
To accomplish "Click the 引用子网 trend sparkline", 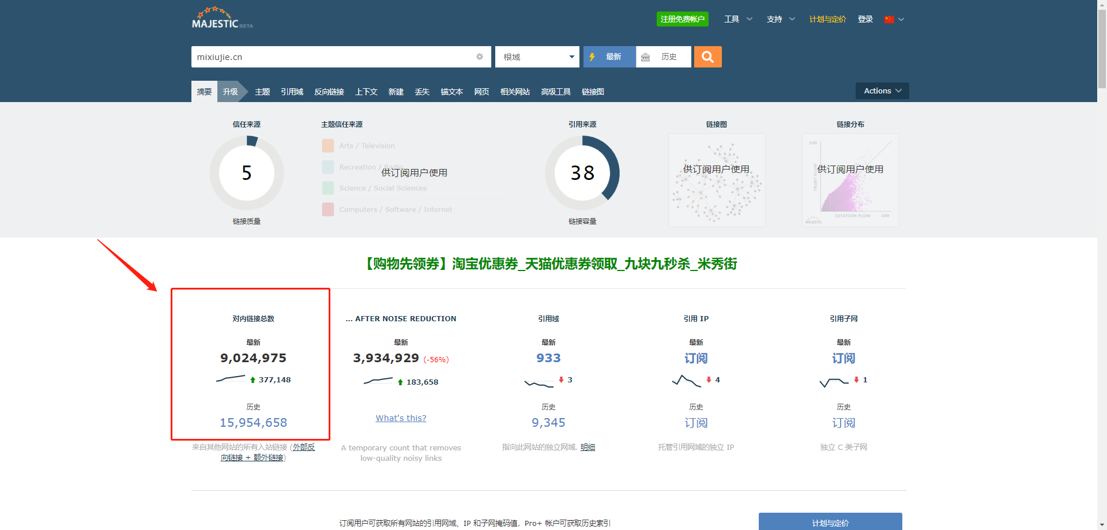I will 834,382.
